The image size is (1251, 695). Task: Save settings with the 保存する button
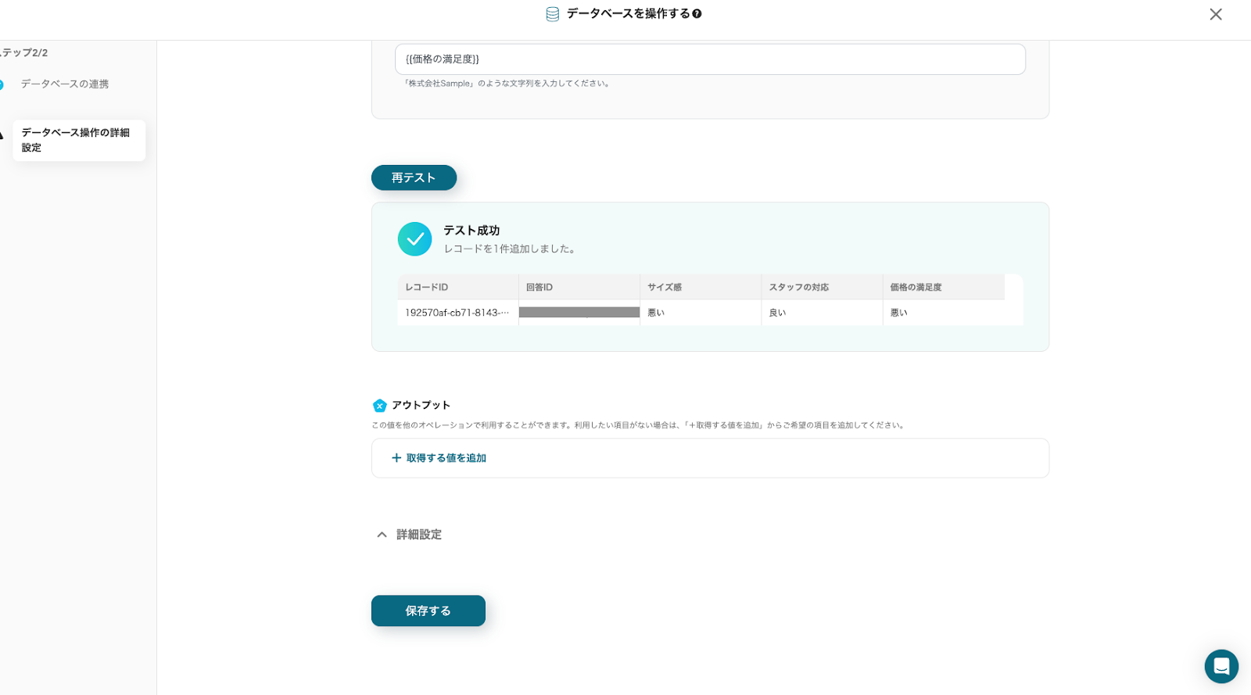[428, 611]
